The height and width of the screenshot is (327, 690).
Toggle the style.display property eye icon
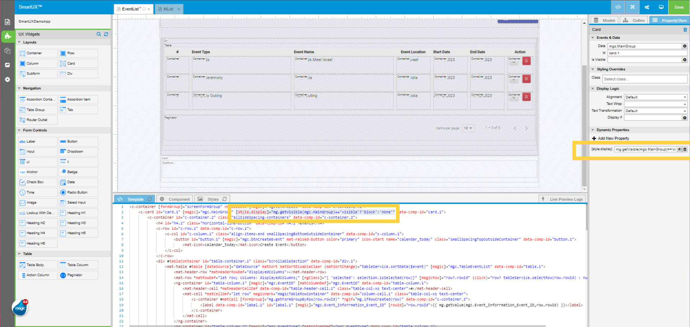click(x=680, y=149)
